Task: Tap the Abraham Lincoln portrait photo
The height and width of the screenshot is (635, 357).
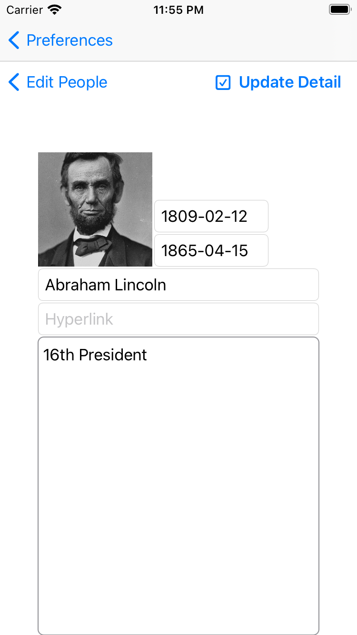Action: coord(95,209)
